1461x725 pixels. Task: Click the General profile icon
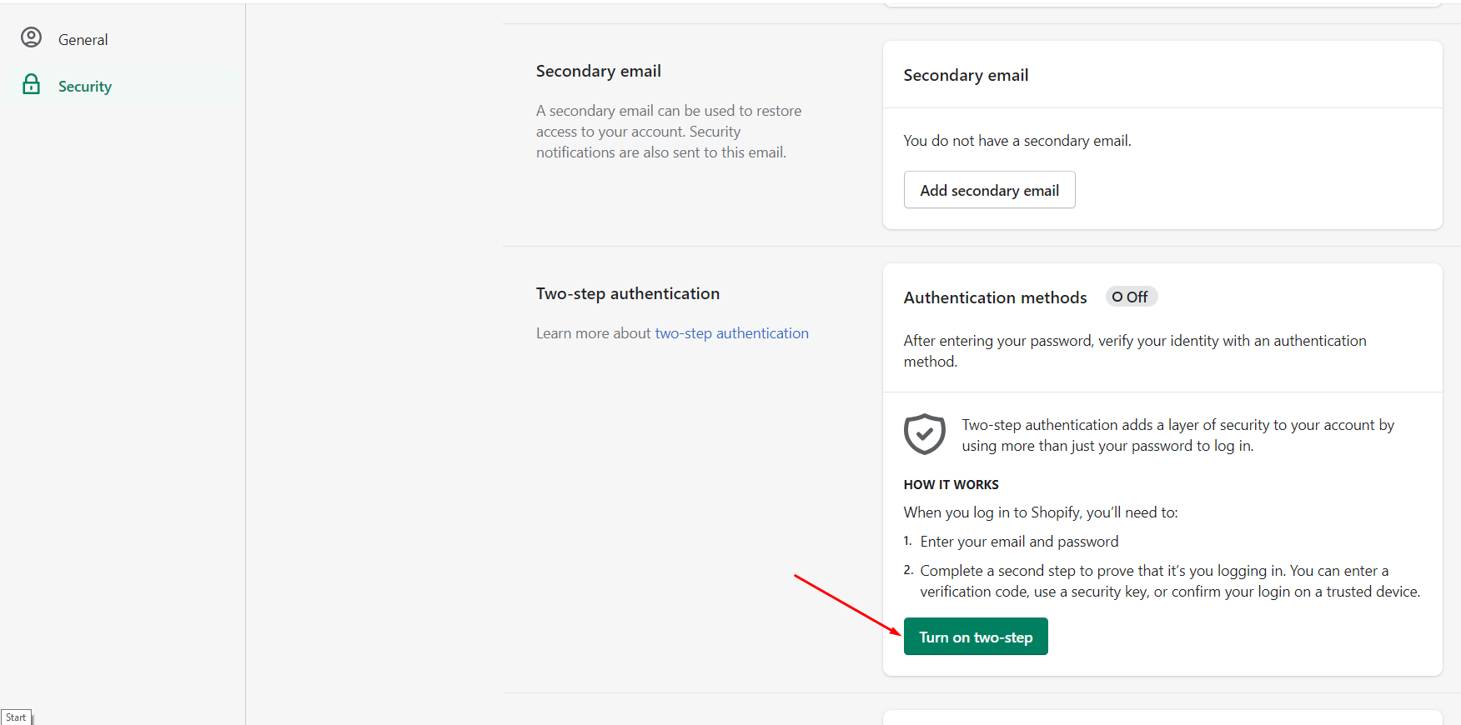tap(31, 37)
